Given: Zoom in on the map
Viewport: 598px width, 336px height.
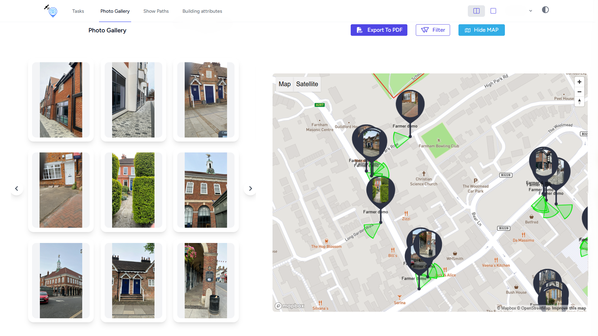Looking at the screenshot, I should click(579, 82).
